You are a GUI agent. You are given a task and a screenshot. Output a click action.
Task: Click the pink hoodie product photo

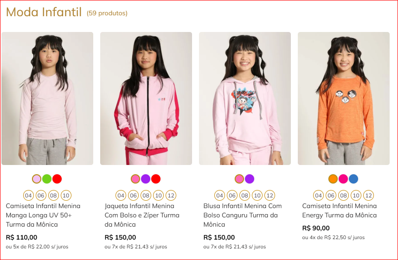point(245,98)
